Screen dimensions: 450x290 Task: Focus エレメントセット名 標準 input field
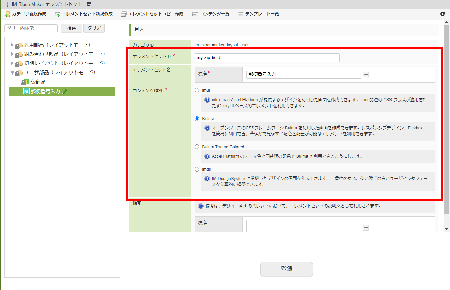(304, 75)
